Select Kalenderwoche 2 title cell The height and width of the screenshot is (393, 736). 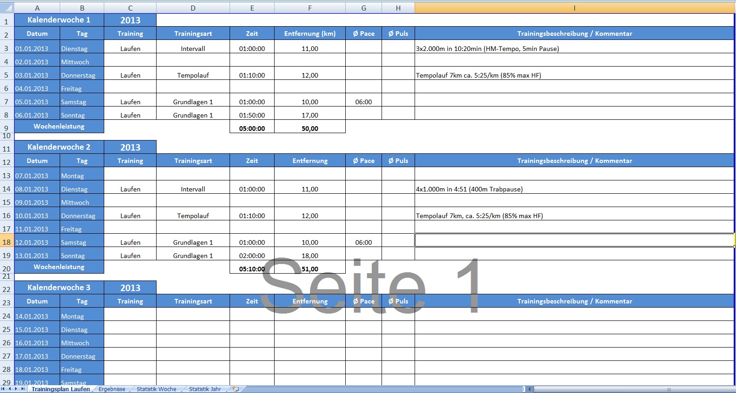pos(59,147)
